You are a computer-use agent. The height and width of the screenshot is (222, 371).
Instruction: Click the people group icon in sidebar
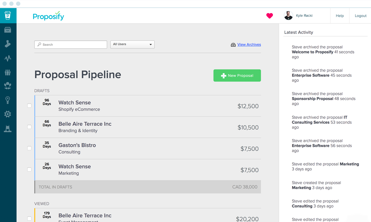tap(8, 72)
